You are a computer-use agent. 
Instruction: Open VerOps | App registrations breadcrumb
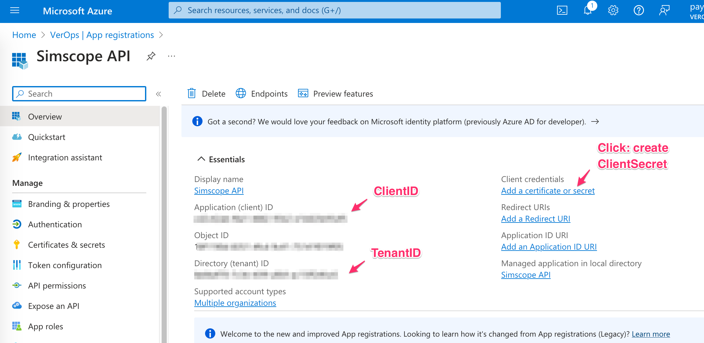click(x=102, y=35)
